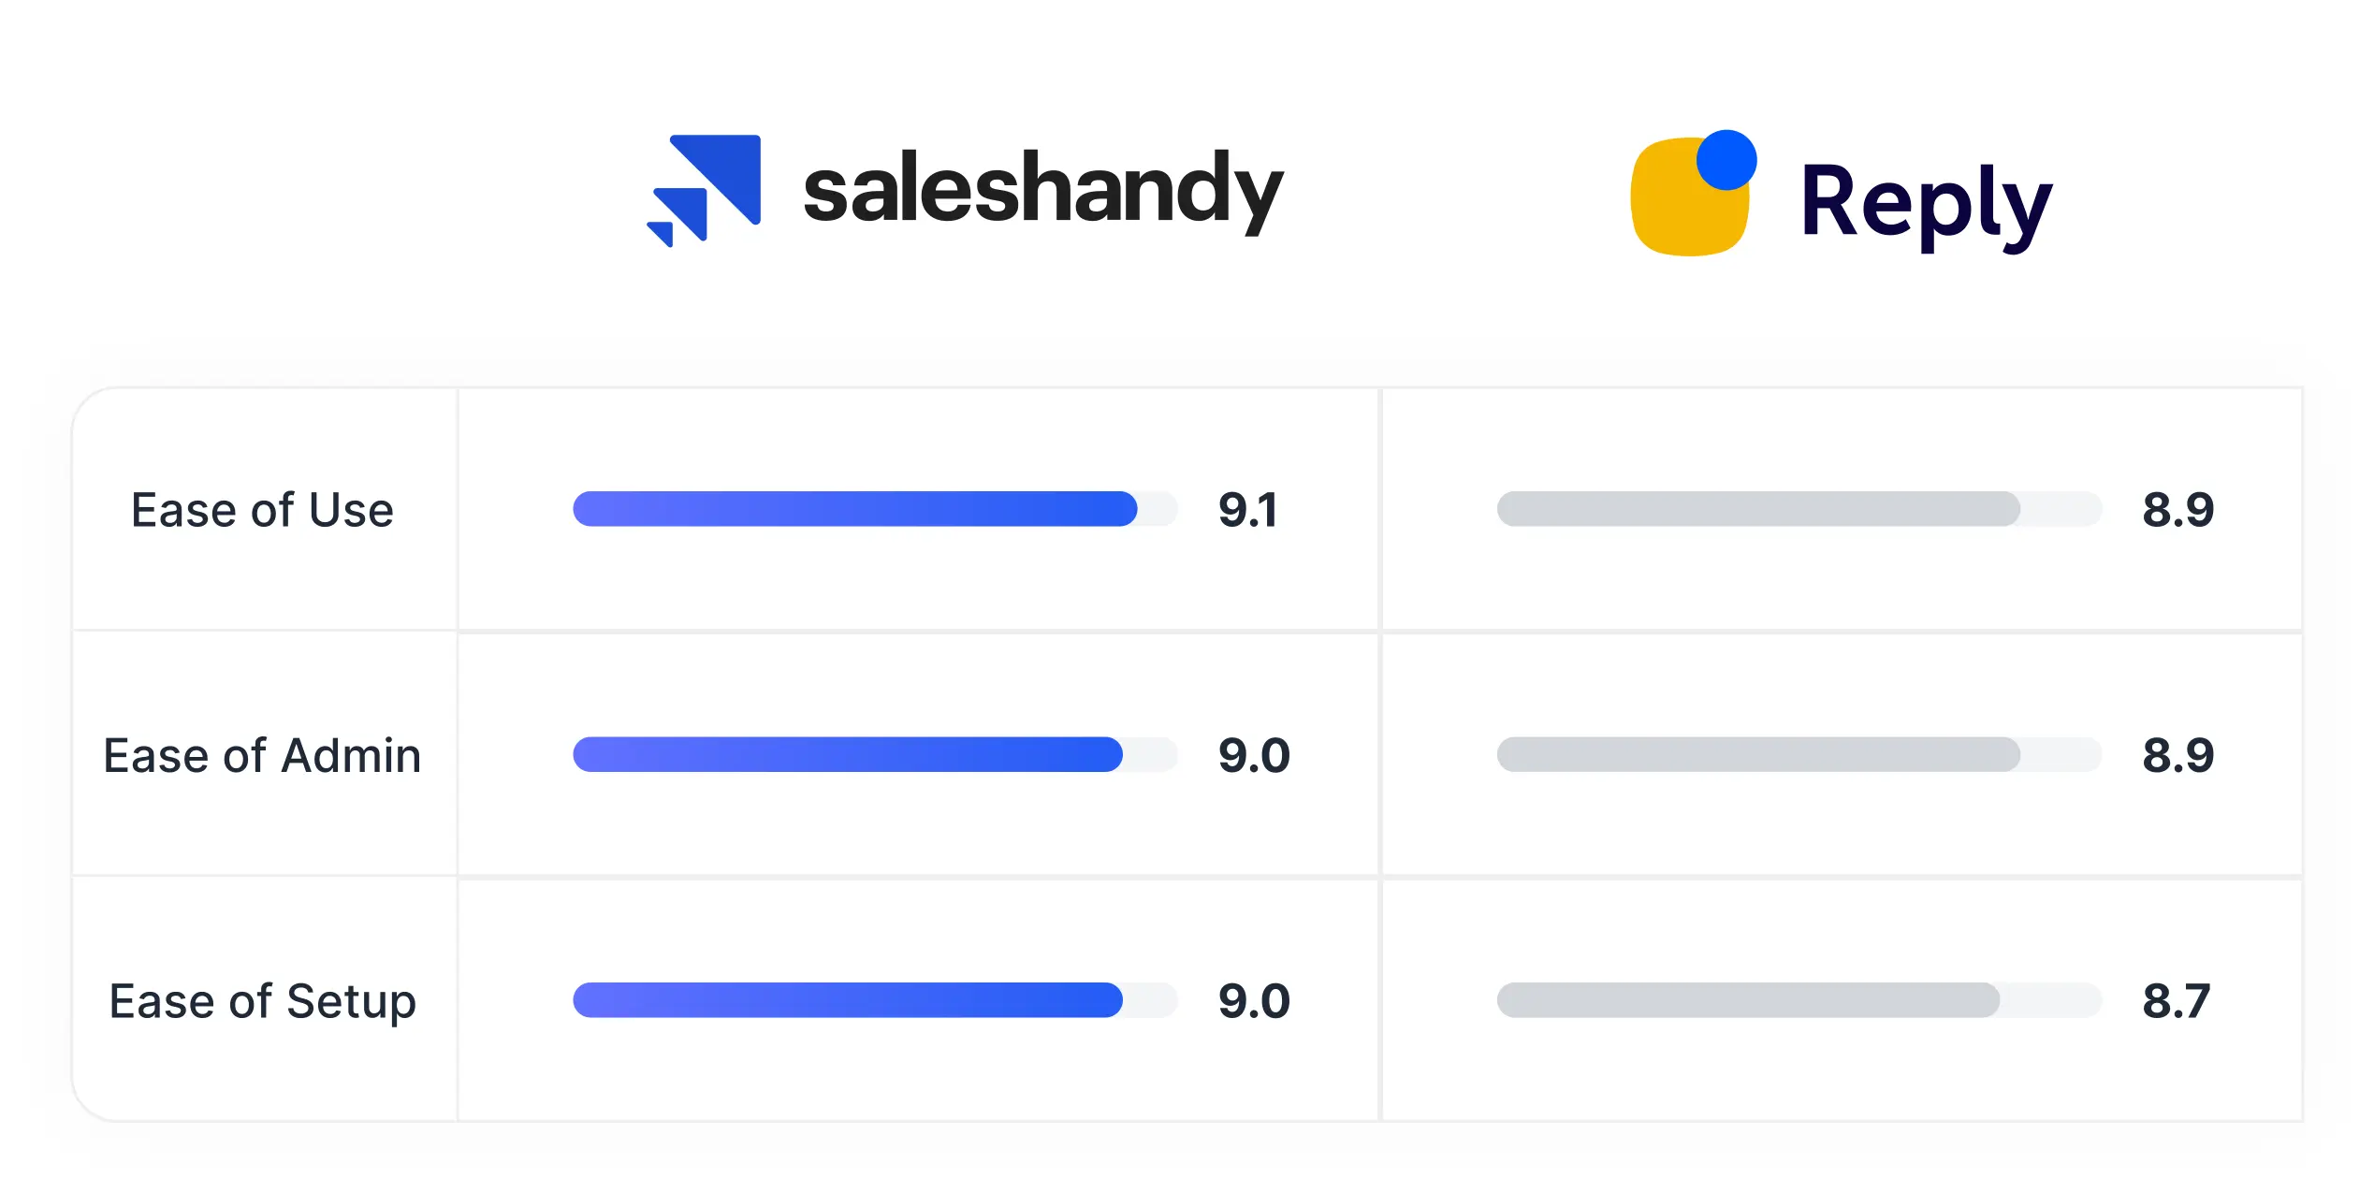2374x1193 pixels.
Task: Click Reply's gray Ease of Use bar
Action: tap(1757, 509)
